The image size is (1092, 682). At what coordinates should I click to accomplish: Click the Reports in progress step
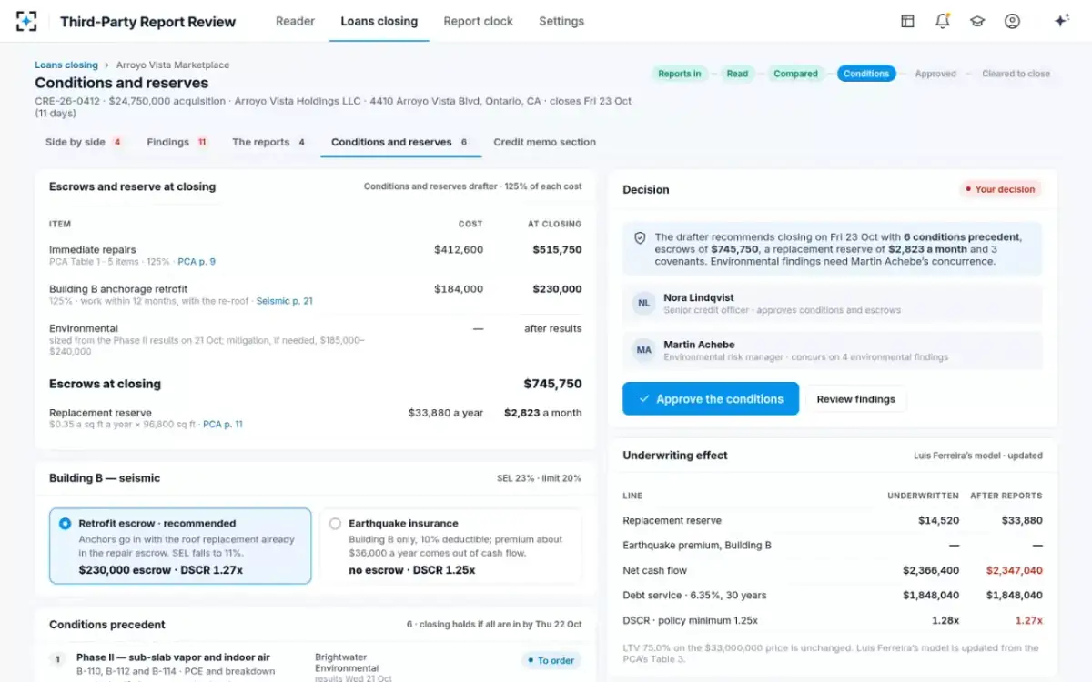tap(680, 74)
